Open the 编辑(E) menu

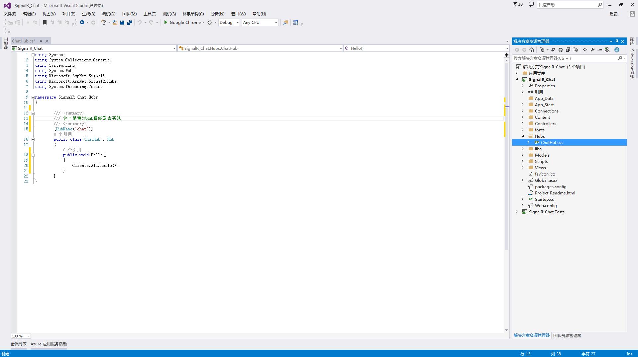29,14
